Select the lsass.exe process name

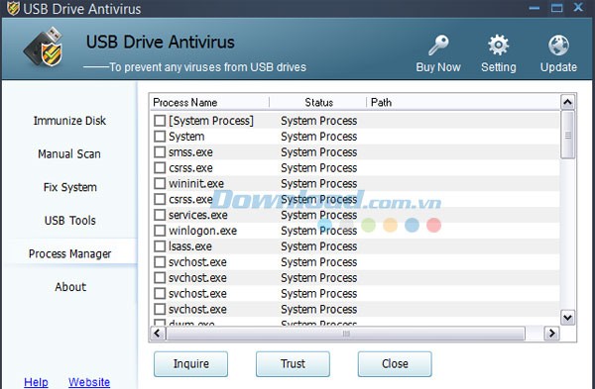pos(190,246)
